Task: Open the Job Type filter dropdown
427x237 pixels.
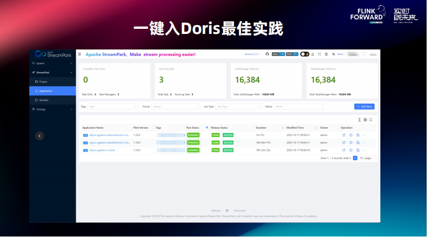Action: point(238,107)
